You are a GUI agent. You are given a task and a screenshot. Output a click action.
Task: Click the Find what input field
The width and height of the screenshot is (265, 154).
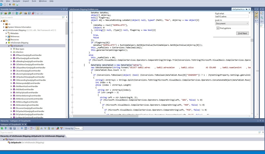pyautogui.click(x=232, y=17)
